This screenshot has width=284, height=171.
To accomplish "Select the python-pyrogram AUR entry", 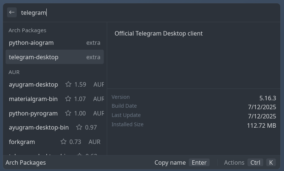I will tap(55, 113).
